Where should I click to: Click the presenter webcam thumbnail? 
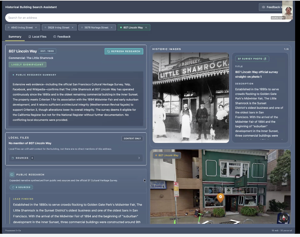point(287,10)
